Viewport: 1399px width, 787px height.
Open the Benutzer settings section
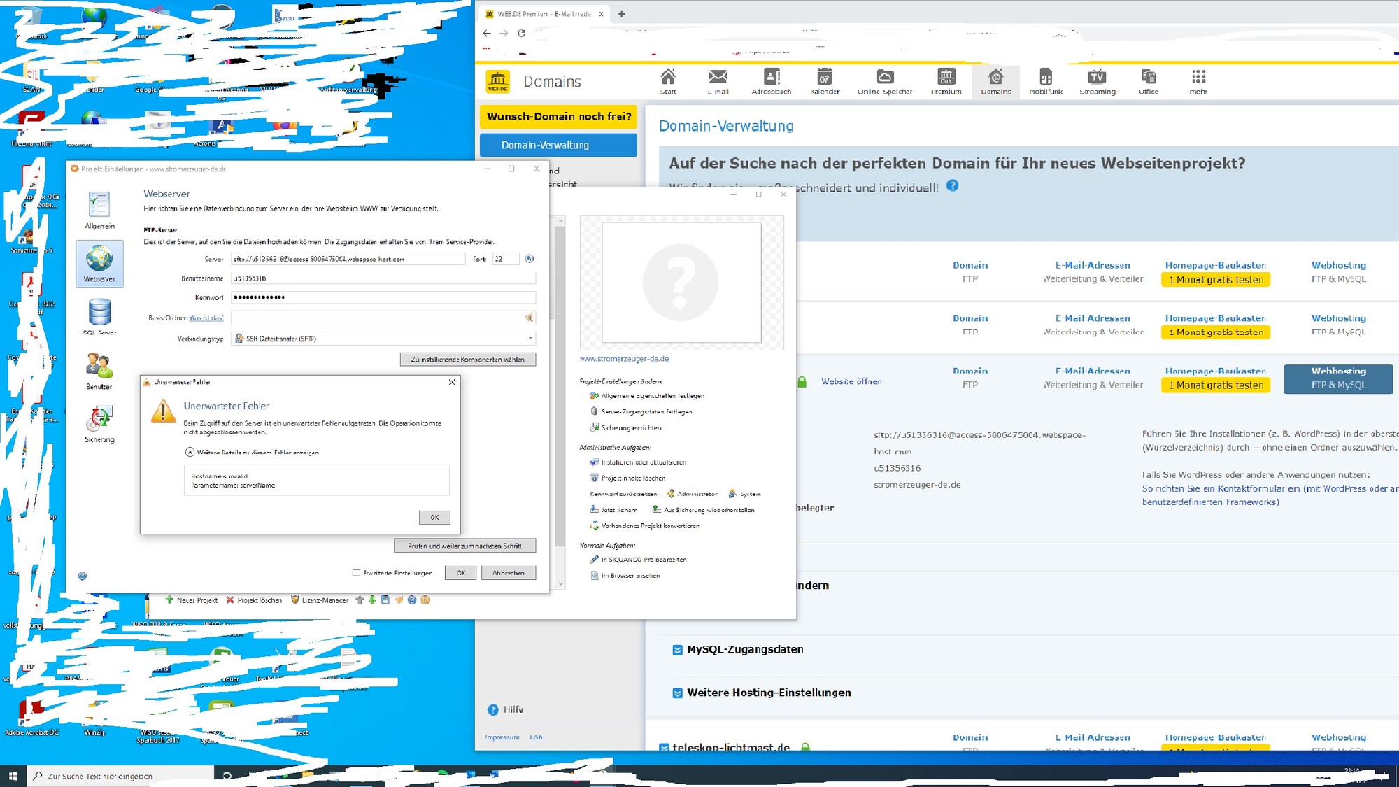(x=99, y=370)
